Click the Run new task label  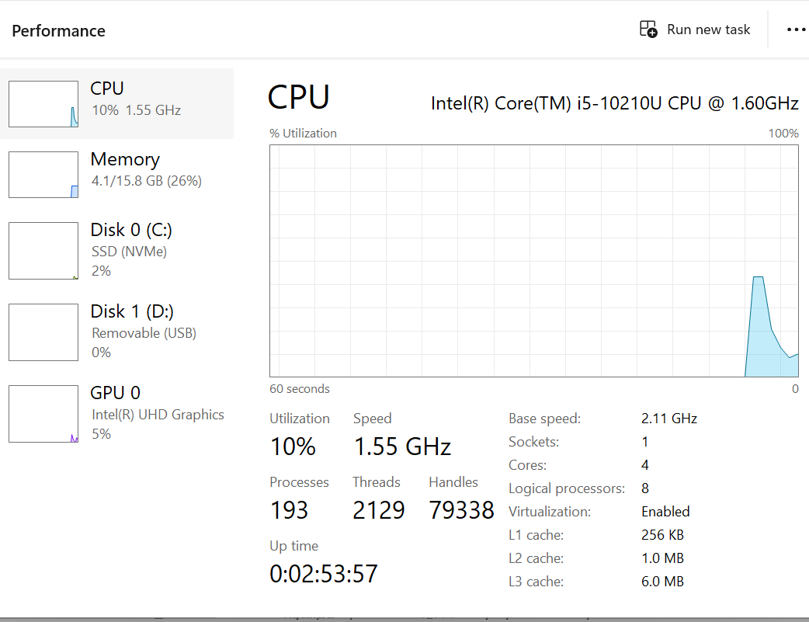pos(708,30)
